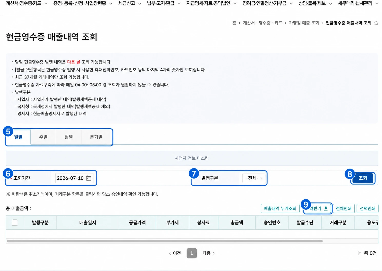Click the 현금영수증 매출내역 조회 breadcrumb text

point(348,23)
